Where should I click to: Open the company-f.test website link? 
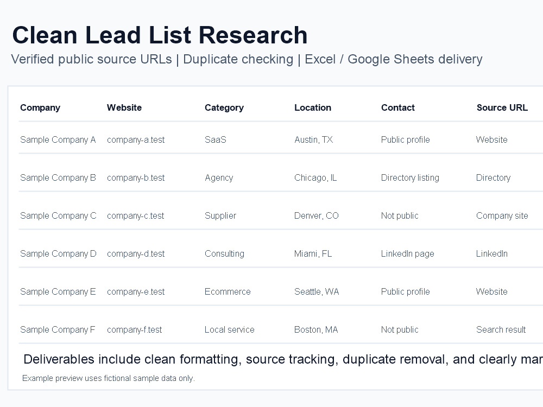click(x=134, y=330)
